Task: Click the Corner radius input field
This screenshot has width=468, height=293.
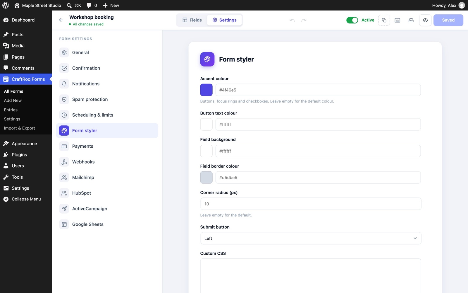Action: click(x=311, y=204)
